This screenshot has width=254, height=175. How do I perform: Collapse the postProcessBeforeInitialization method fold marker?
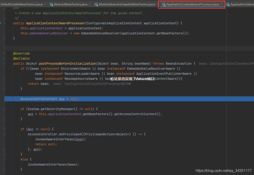[5, 64]
